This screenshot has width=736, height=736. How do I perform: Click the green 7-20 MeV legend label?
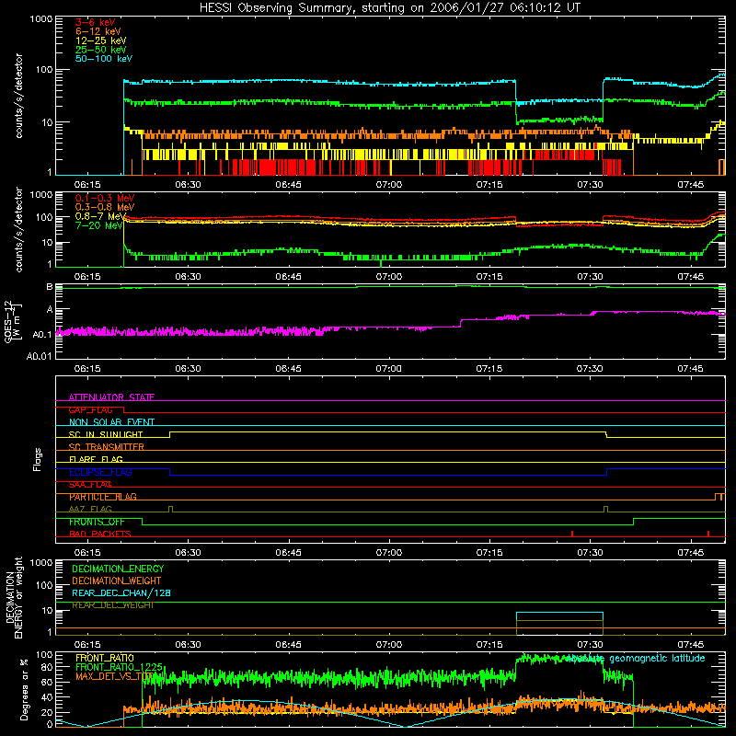tap(99, 225)
